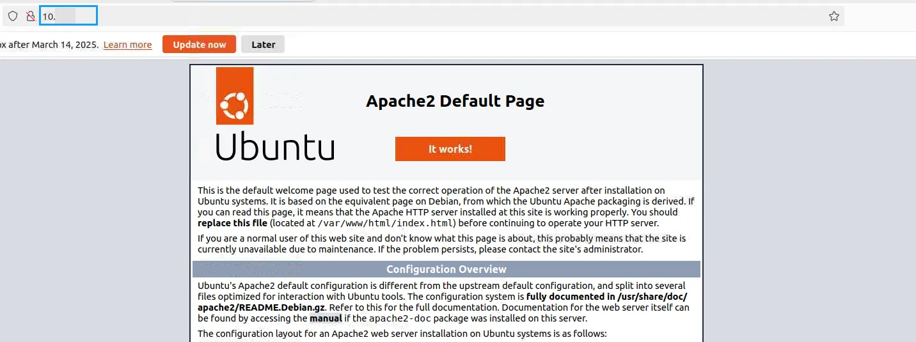The height and width of the screenshot is (342, 916).
Task: Click the Apache2 Default Page heading
Action: (x=455, y=101)
